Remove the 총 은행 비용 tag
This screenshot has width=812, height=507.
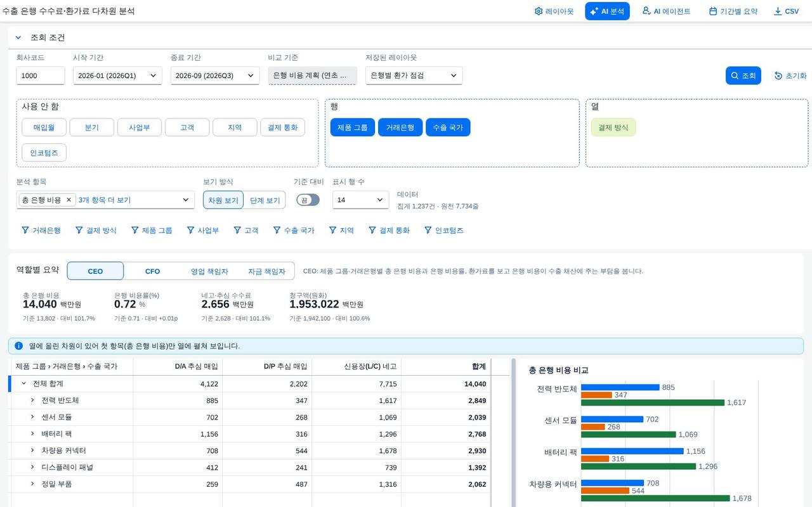pyautogui.click(x=69, y=200)
